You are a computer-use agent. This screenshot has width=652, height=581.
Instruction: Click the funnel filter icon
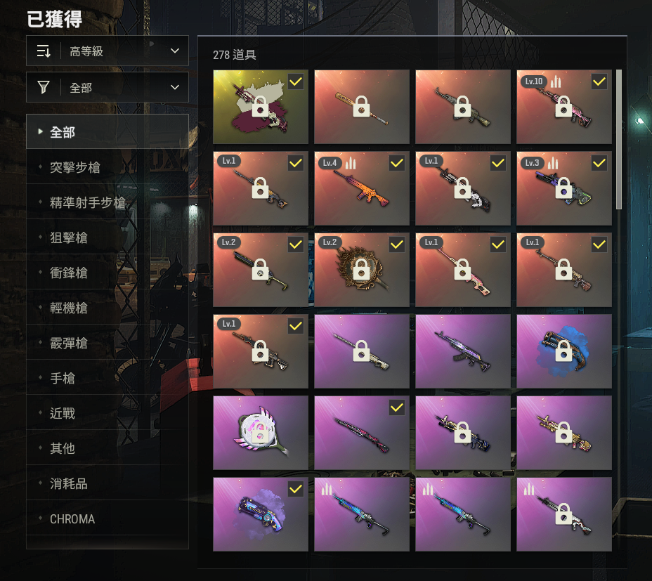(44, 87)
